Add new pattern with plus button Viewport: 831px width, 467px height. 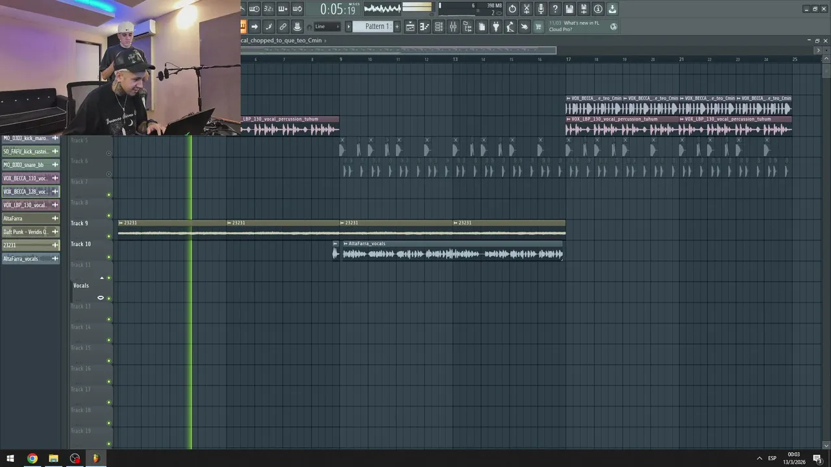click(x=395, y=27)
